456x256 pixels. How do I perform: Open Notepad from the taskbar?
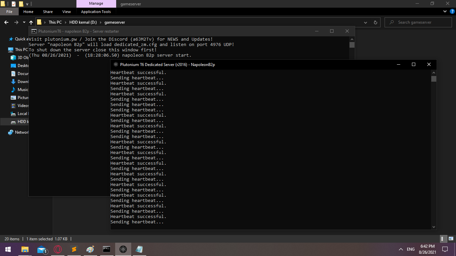pyautogui.click(x=140, y=249)
